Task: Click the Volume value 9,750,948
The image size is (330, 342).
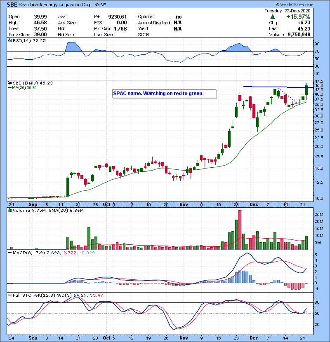Action: coord(299,35)
